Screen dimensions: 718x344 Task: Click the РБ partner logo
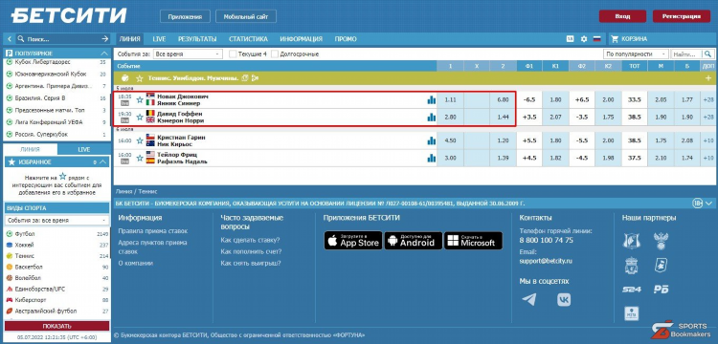[x=661, y=290]
